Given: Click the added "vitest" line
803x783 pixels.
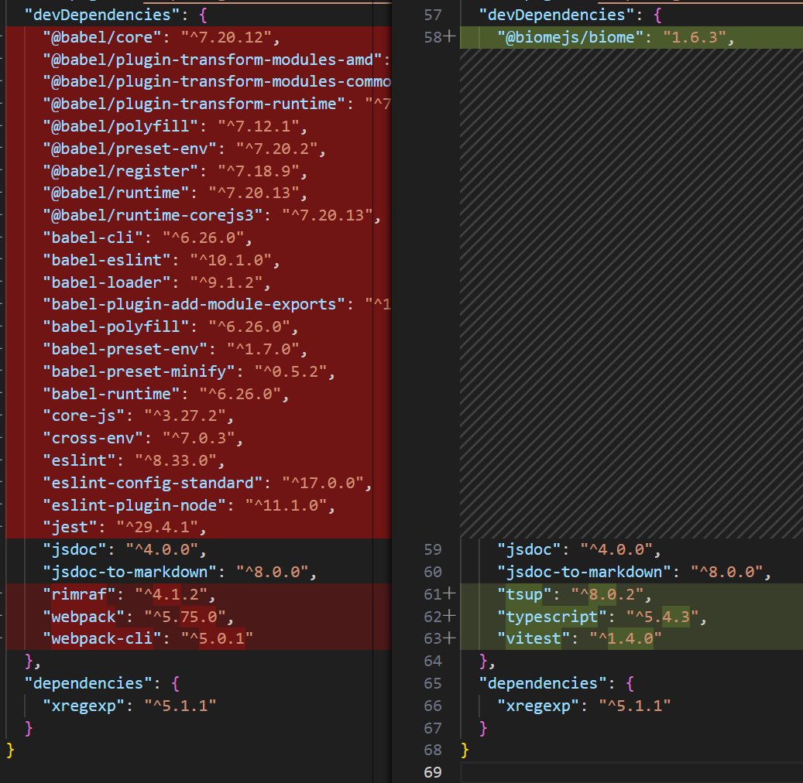Looking at the screenshot, I should [579, 639].
